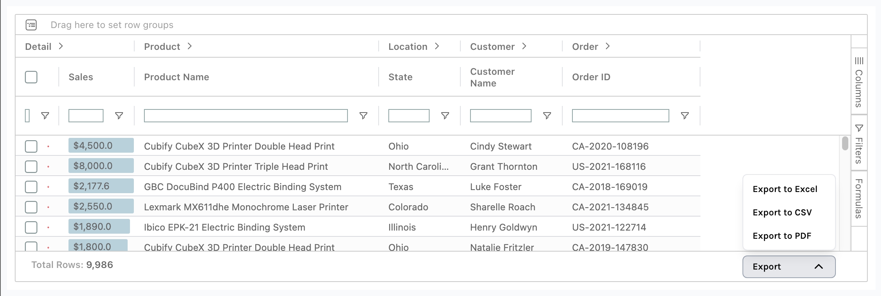Viewport: 881px width, 296px height.
Task: Open the Product Name filter icon
Action: (363, 116)
